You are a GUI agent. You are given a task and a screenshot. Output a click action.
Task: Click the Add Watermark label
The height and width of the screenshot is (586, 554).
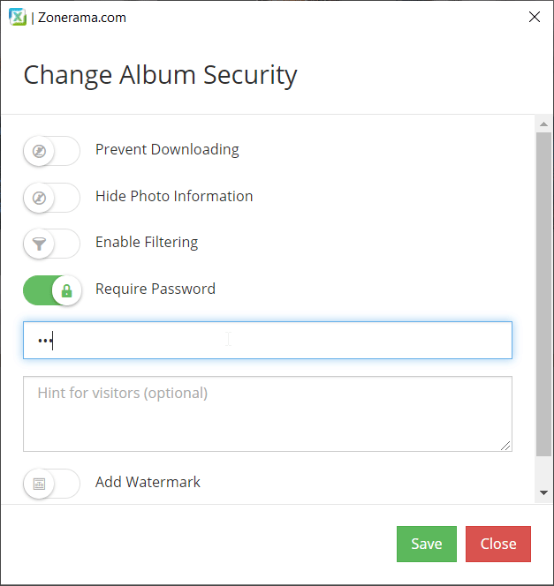148,482
